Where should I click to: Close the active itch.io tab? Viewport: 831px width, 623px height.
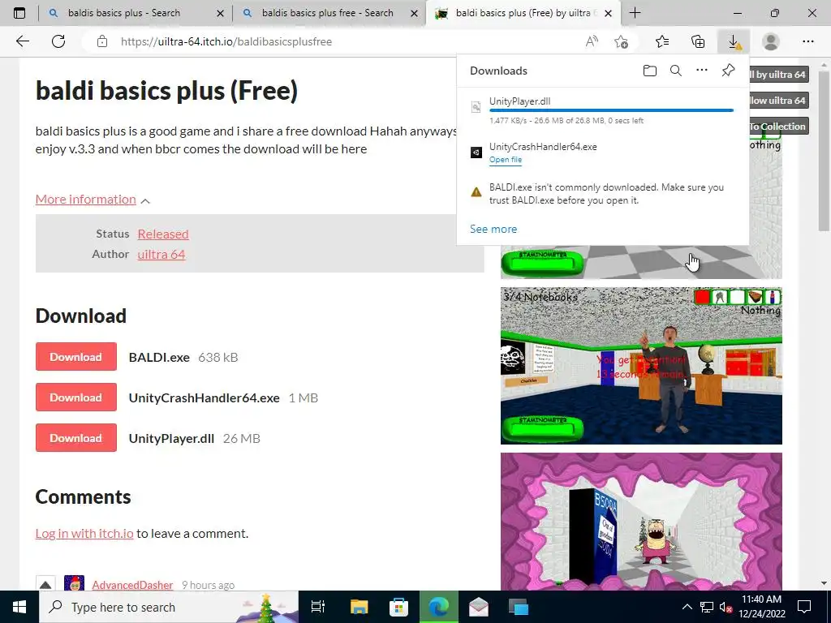[609, 13]
